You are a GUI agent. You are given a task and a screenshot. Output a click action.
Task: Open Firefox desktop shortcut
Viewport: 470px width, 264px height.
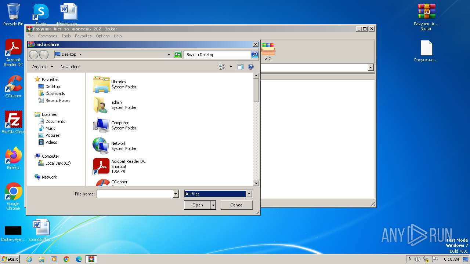[13, 158]
